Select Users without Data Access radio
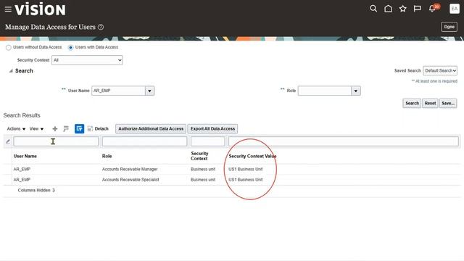The image size is (464, 261). pyautogui.click(x=8, y=47)
